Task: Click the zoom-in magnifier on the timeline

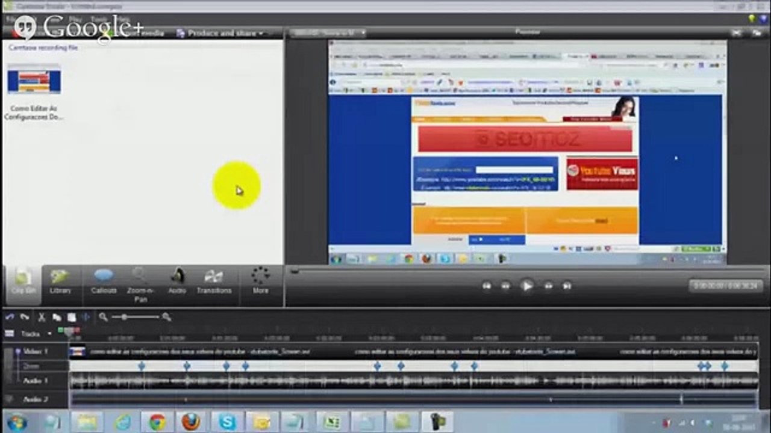Action: [167, 317]
